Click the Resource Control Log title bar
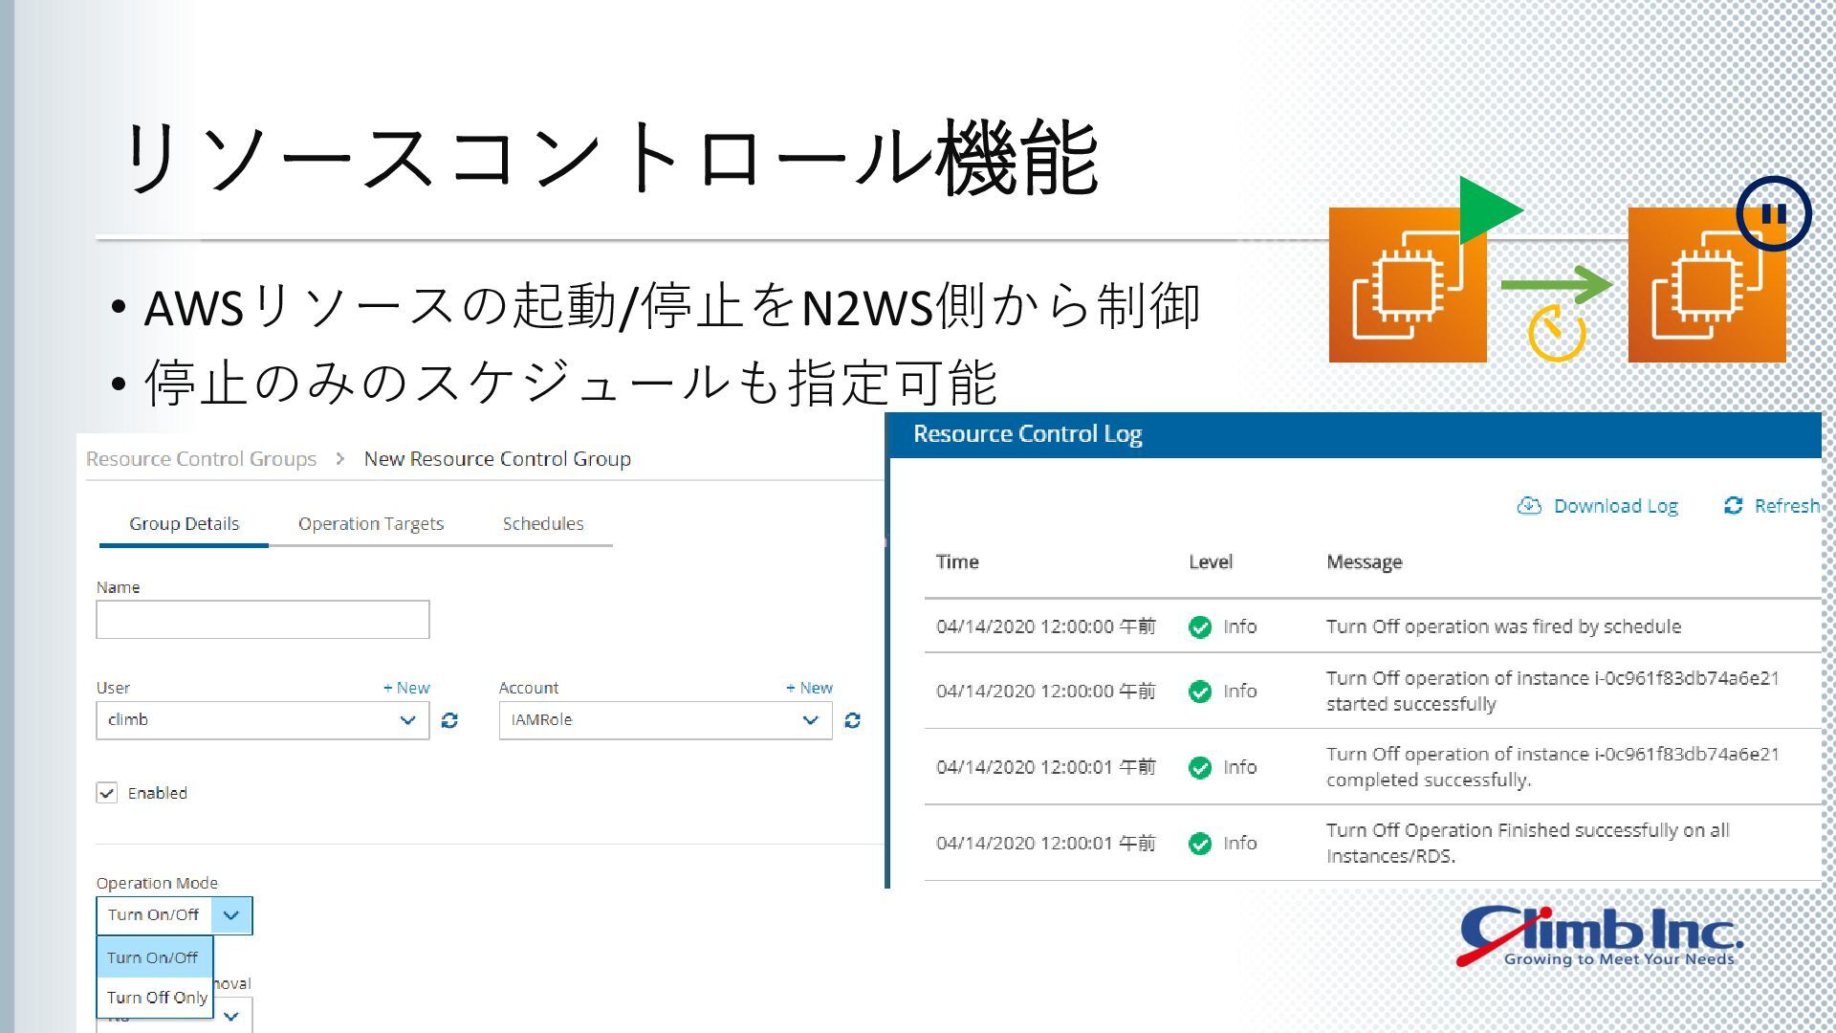This screenshot has height=1033, width=1836. (1355, 434)
